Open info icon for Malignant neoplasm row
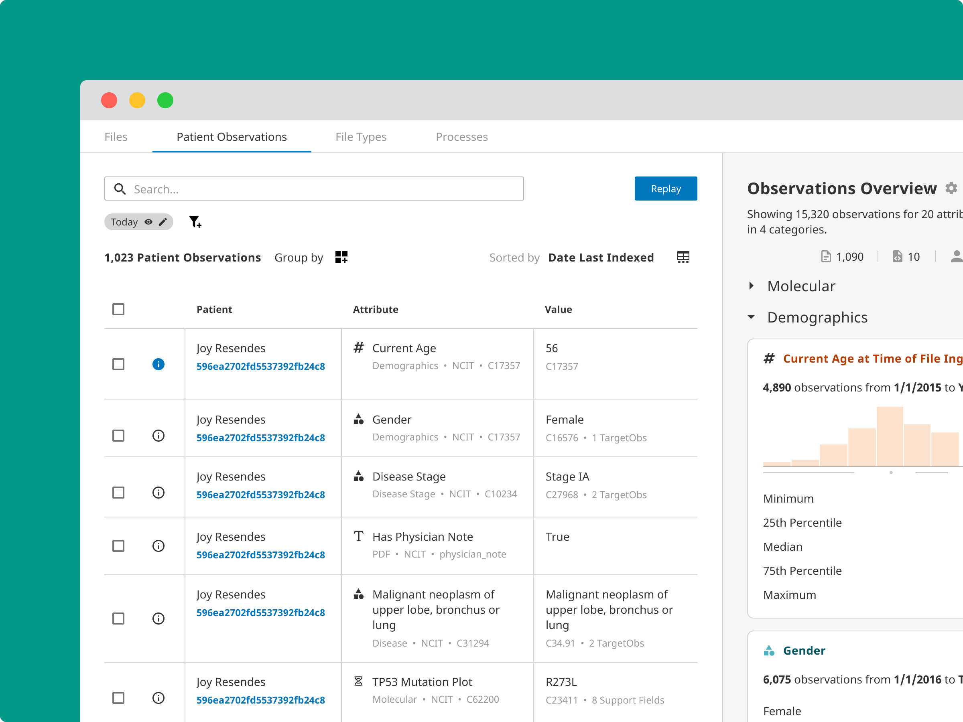The height and width of the screenshot is (722, 963). point(158,619)
